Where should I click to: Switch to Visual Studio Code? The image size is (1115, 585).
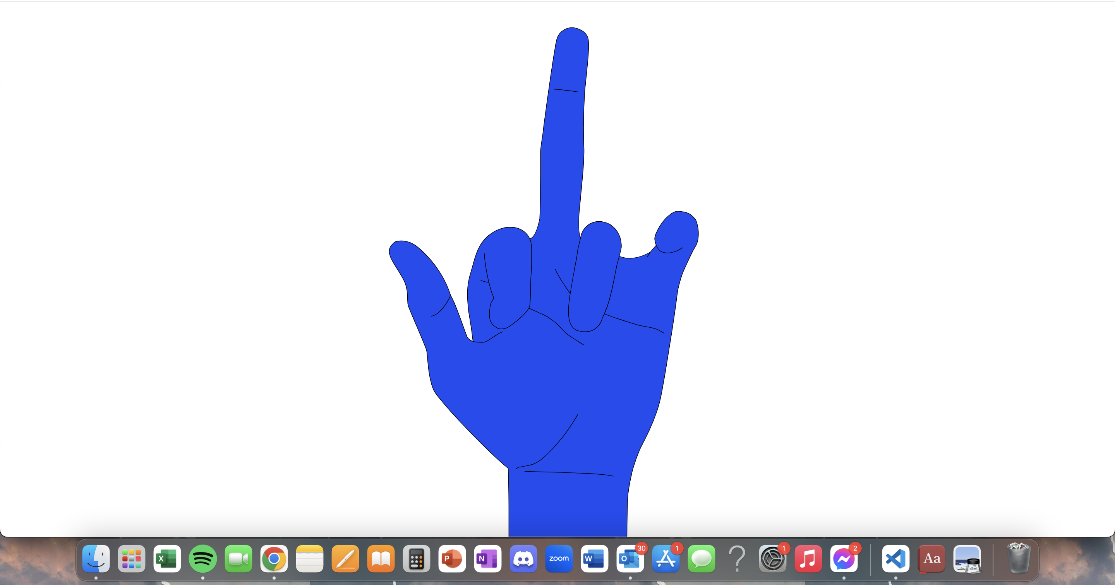(x=895, y=559)
